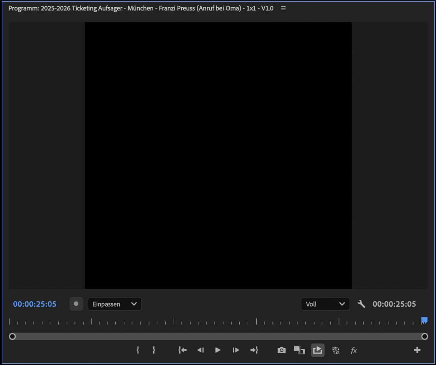Toggle the proxies icon
The height and width of the screenshot is (365, 436).
336,350
